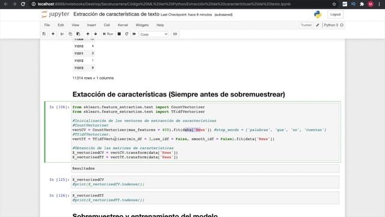Click the IQ extension icon

[x=353, y=4]
